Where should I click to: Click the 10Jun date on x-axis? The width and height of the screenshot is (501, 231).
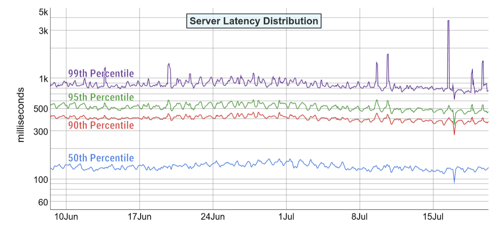(x=66, y=217)
